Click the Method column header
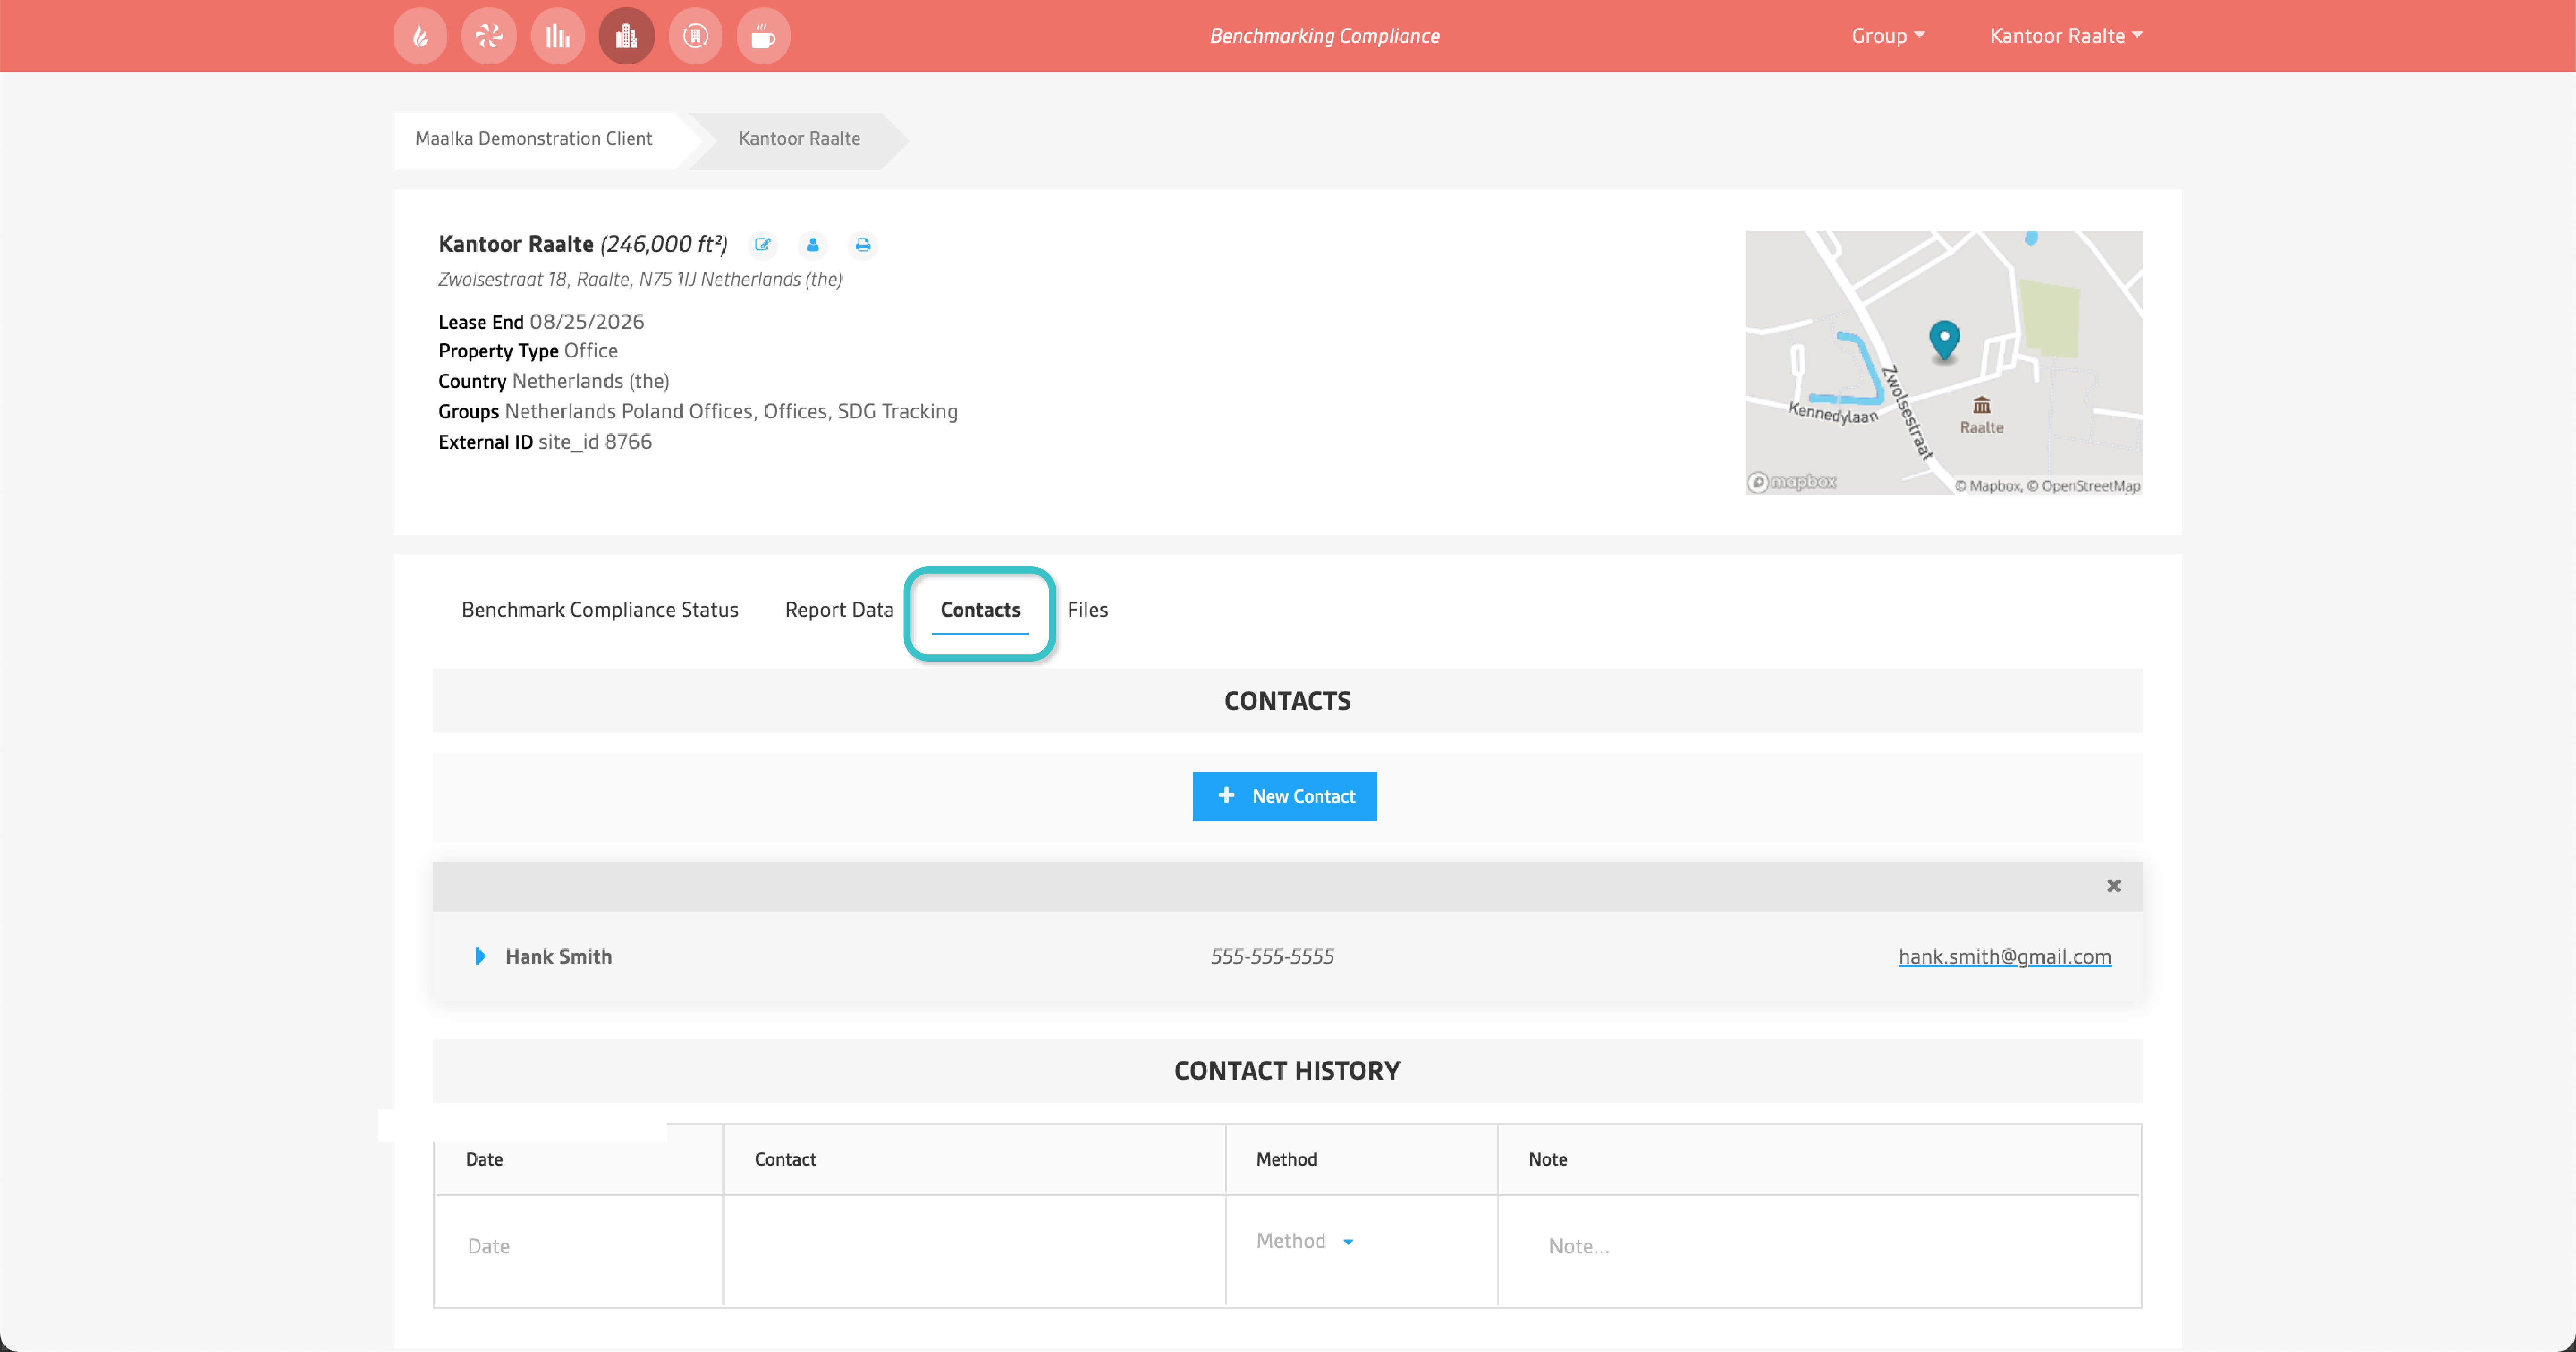This screenshot has height=1352, width=2576. pos(1286,1159)
